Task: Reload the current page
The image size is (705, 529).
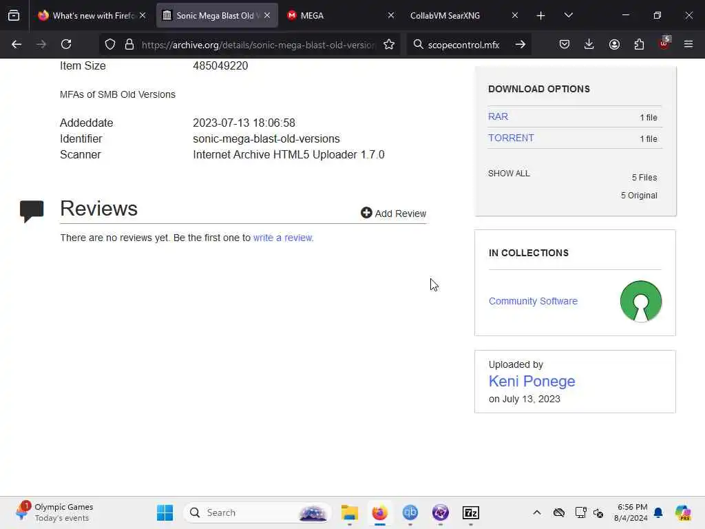Action: 66,44
